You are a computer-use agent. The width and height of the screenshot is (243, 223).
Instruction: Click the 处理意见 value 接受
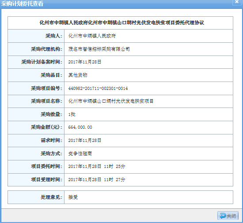[73, 197]
